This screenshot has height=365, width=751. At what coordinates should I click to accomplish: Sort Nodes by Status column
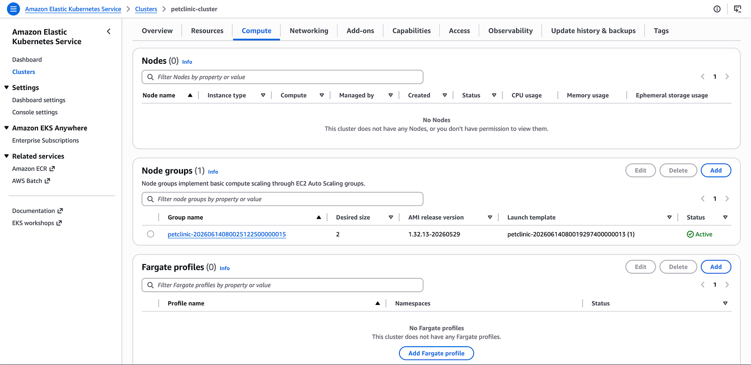pos(494,95)
